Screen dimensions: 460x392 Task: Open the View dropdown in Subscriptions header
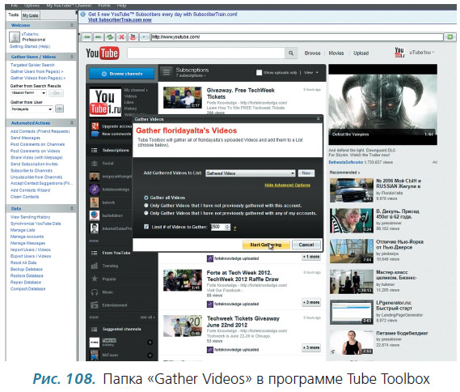click(x=311, y=72)
